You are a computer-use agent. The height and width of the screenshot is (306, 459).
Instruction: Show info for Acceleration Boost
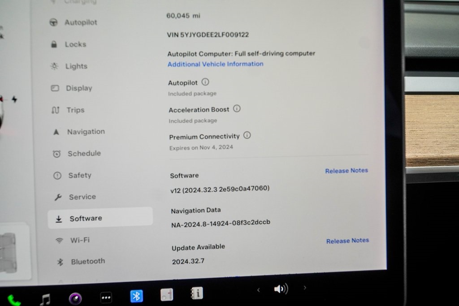click(x=237, y=108)
